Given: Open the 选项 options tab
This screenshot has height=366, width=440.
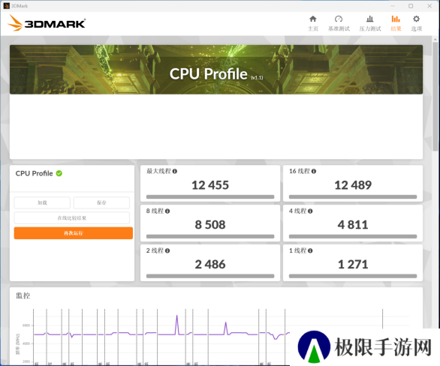Looking at the screenshot, I should click(417, 23).
